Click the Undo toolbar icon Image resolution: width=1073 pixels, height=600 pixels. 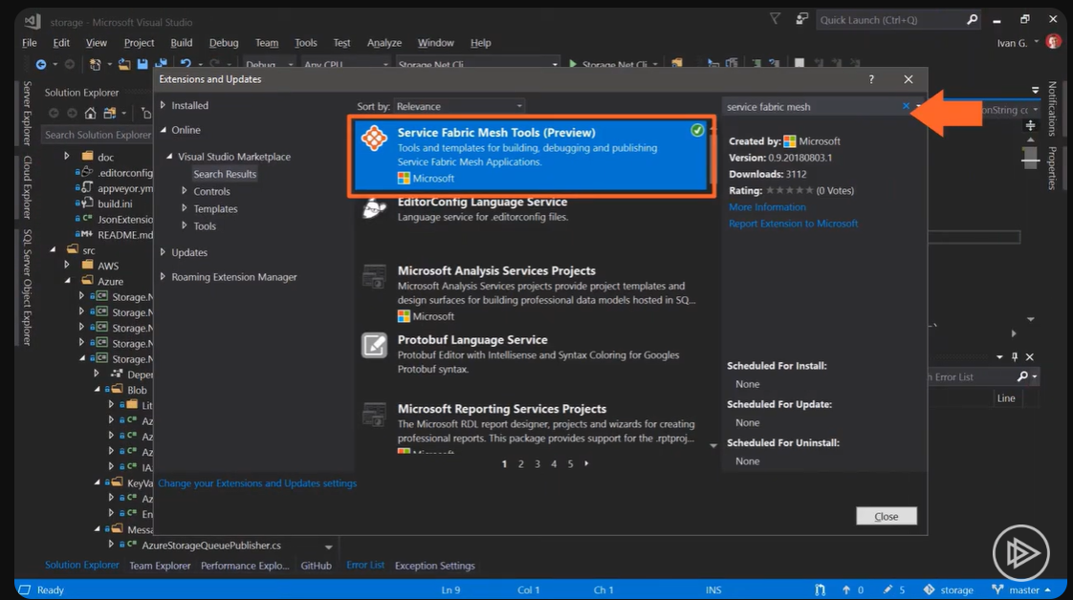[x=186, y=64]
